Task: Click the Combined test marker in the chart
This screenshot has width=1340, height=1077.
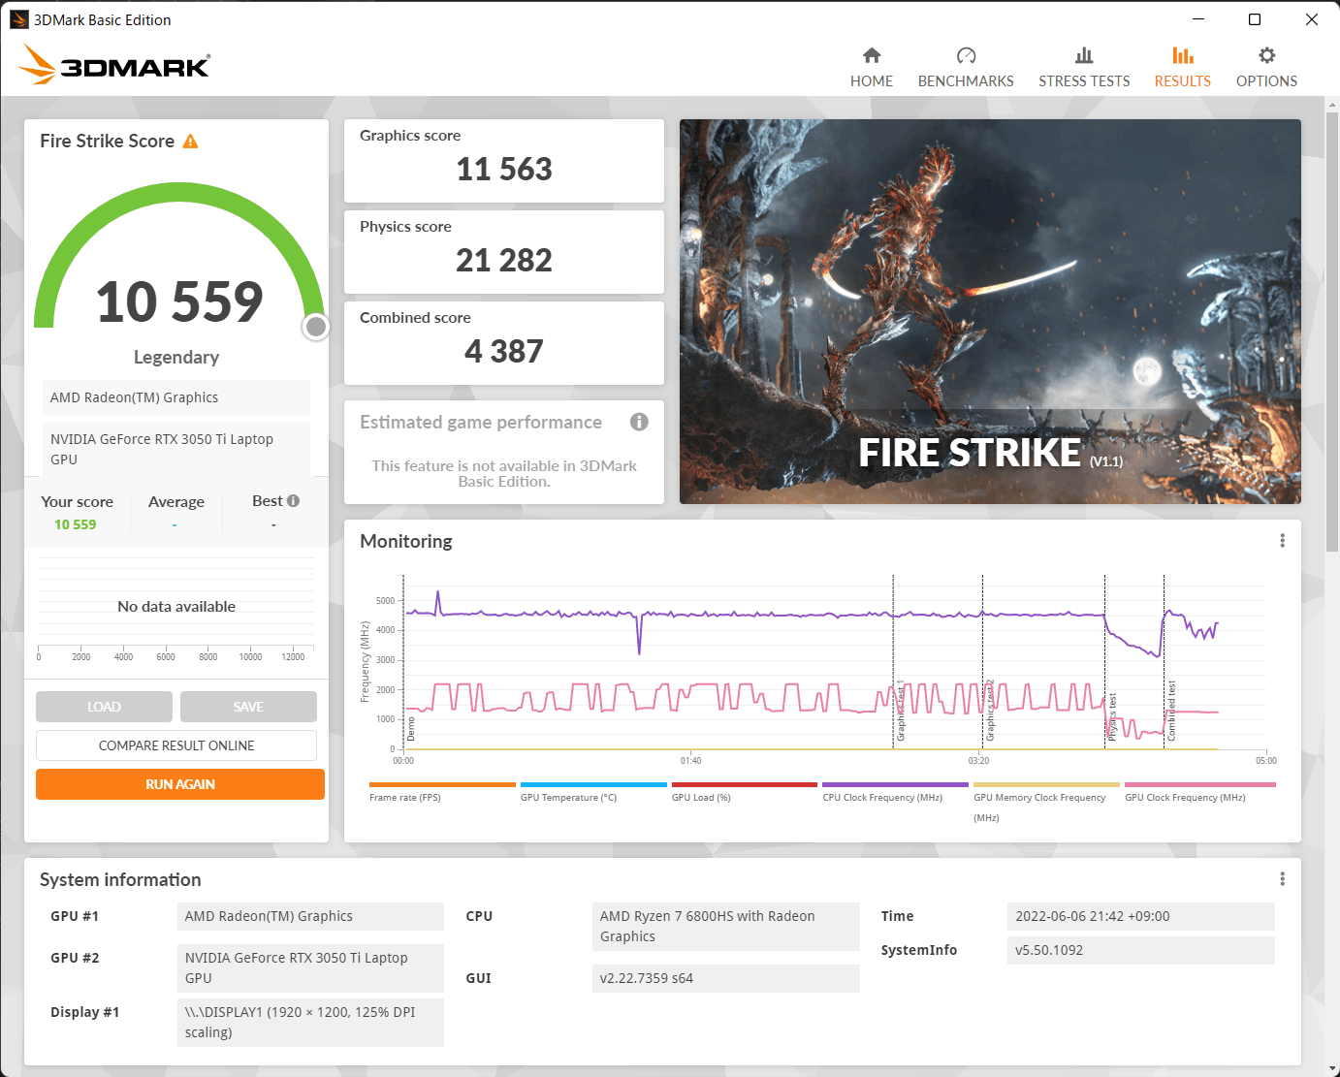Action: [1171, 711]
